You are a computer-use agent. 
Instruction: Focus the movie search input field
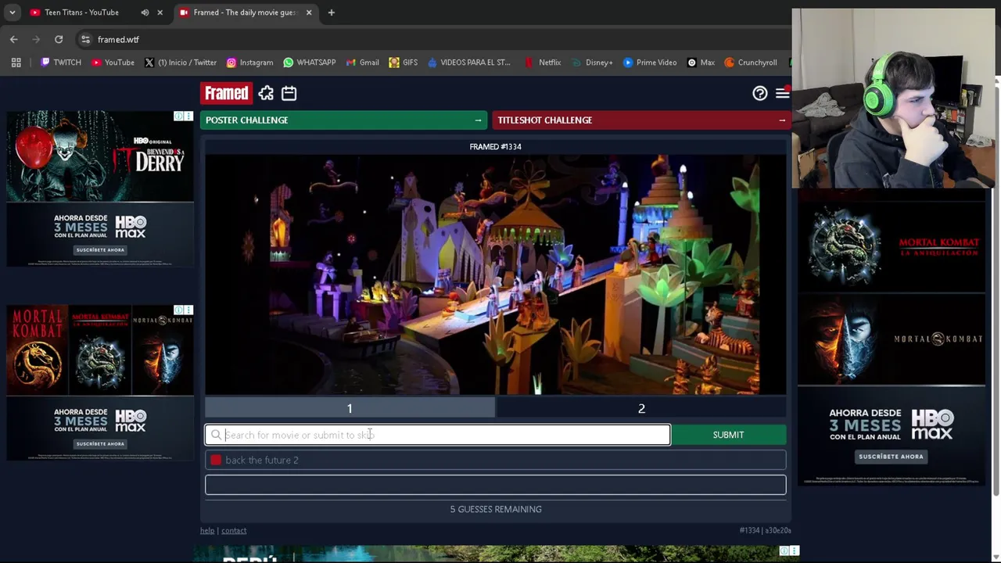[x=438, y=435]
